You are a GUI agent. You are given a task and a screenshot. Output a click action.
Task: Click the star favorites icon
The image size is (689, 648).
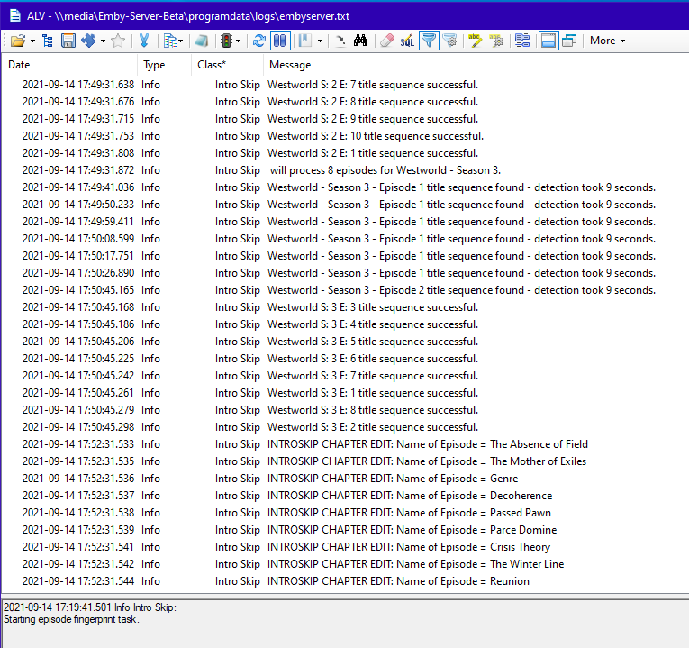coord(118,41)
